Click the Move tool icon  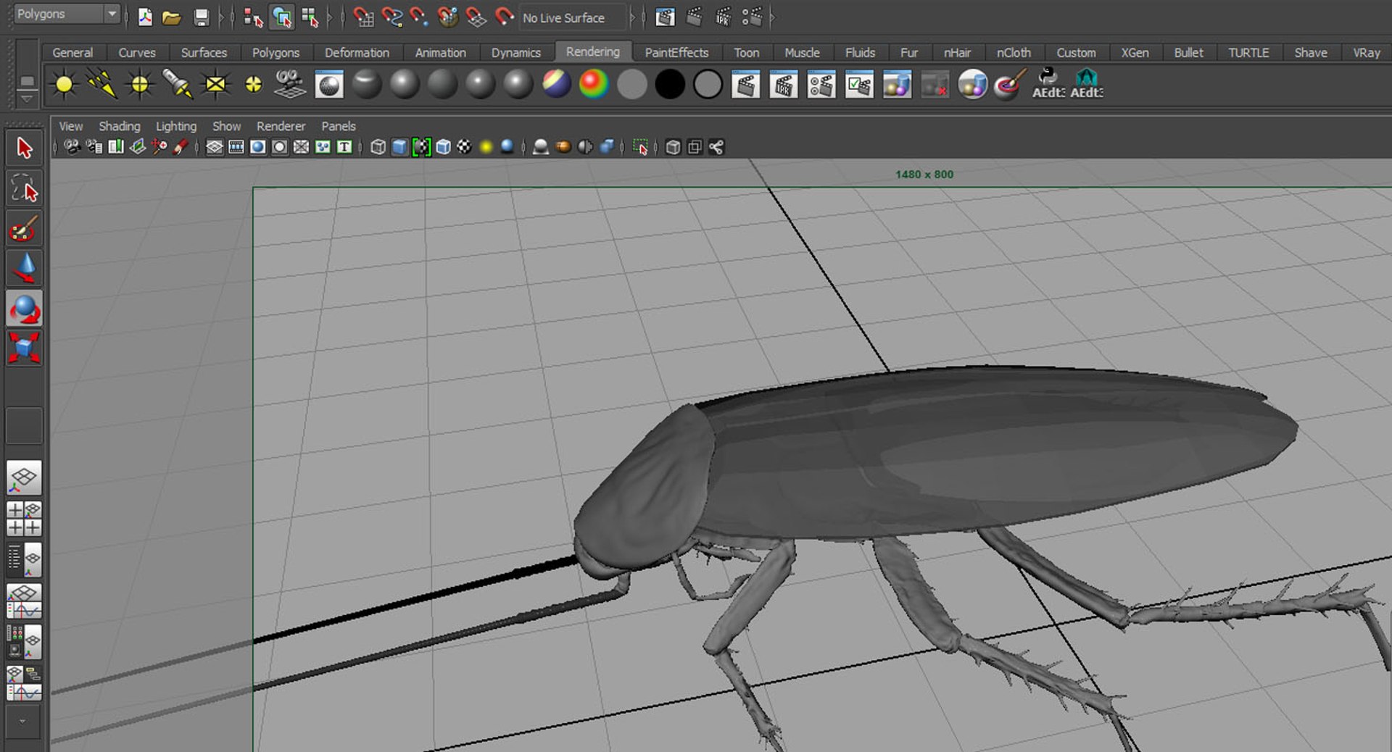point(24,269)
